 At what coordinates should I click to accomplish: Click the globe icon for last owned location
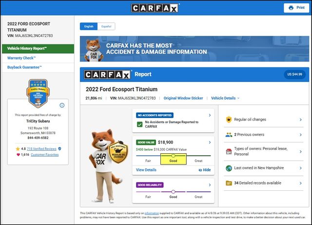tap(229, 168)
